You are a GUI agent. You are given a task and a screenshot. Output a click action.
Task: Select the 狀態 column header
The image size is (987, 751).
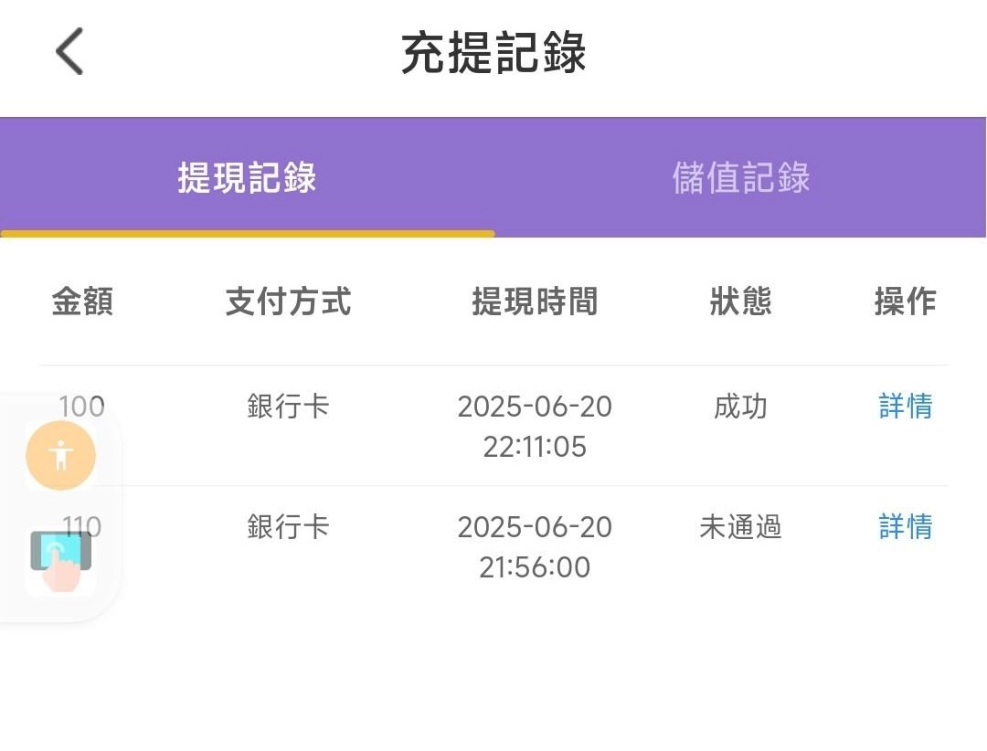coord(741,301)
